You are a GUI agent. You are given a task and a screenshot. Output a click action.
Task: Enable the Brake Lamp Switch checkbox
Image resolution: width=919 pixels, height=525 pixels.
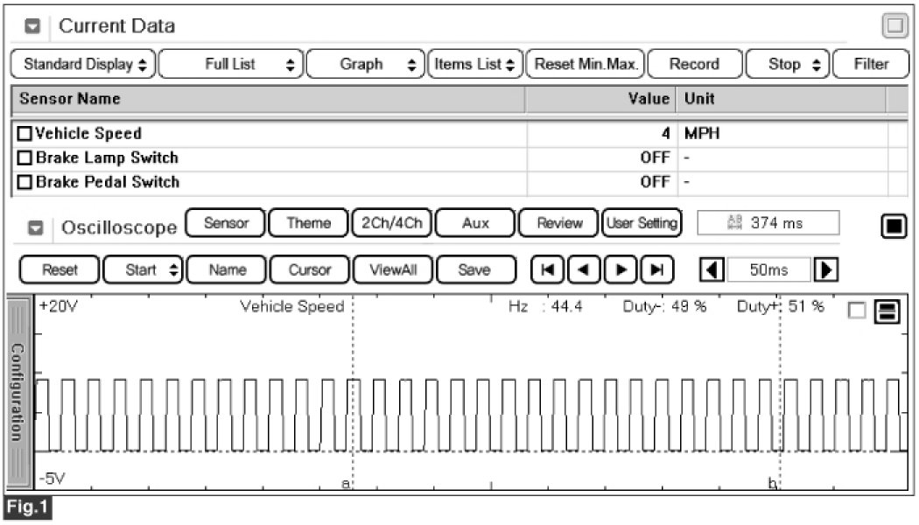pos(25,158)
